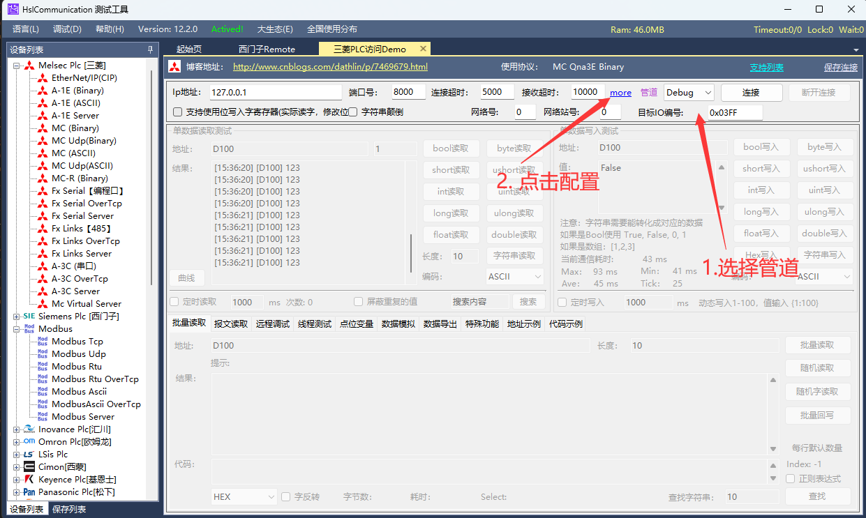Click the Modbus Server device icon
866x518 pixels.
43,417
